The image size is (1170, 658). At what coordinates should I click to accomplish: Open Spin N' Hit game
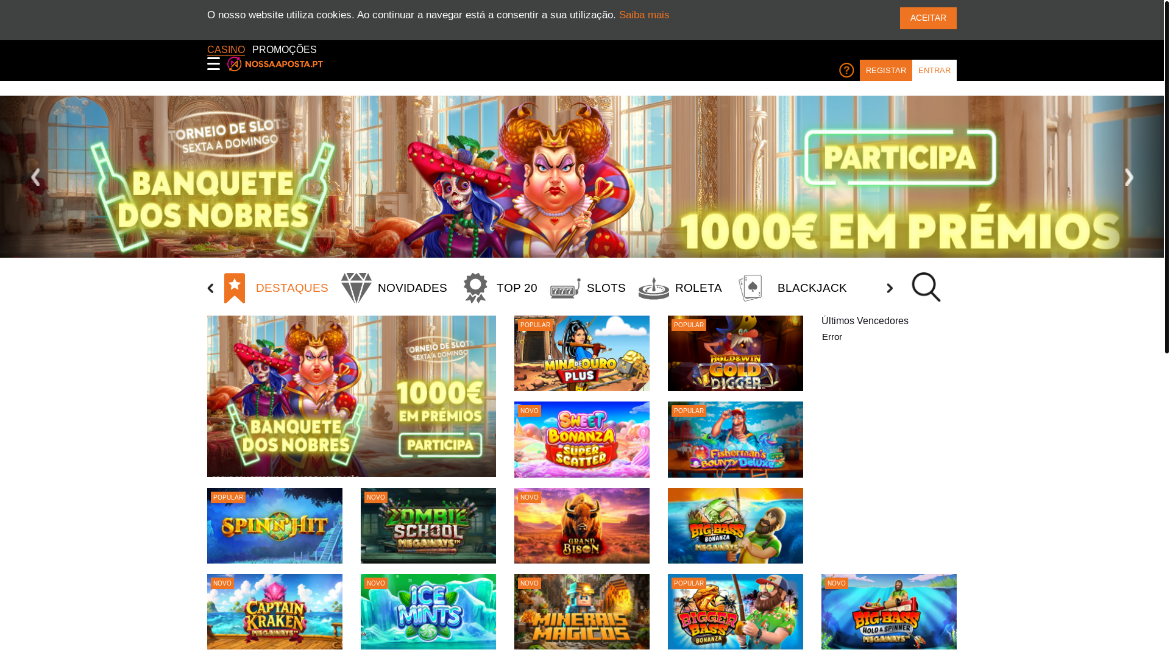275,526
